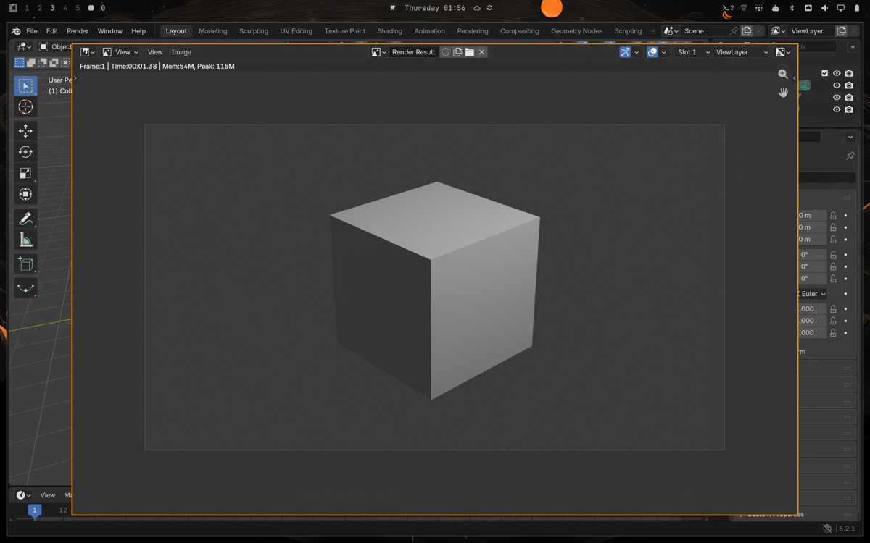Select the Select Box tool in toolbar

click(25, 85)
